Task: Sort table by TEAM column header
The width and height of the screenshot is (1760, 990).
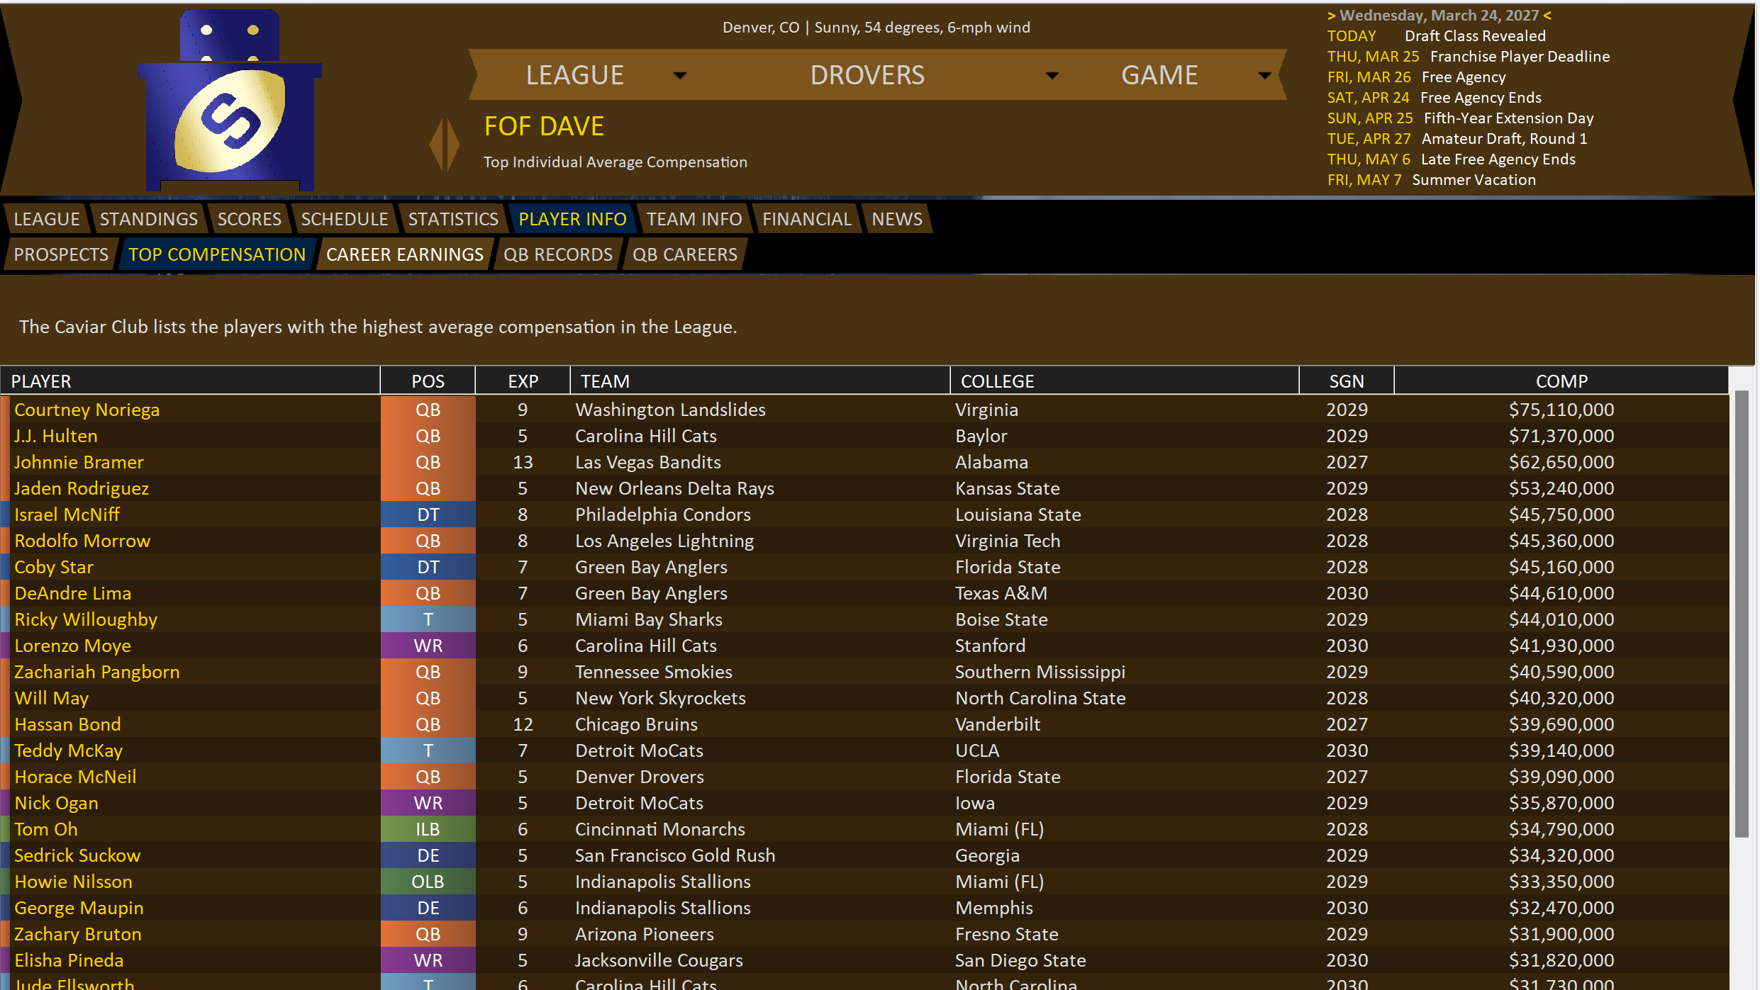Action: point(760,381)
